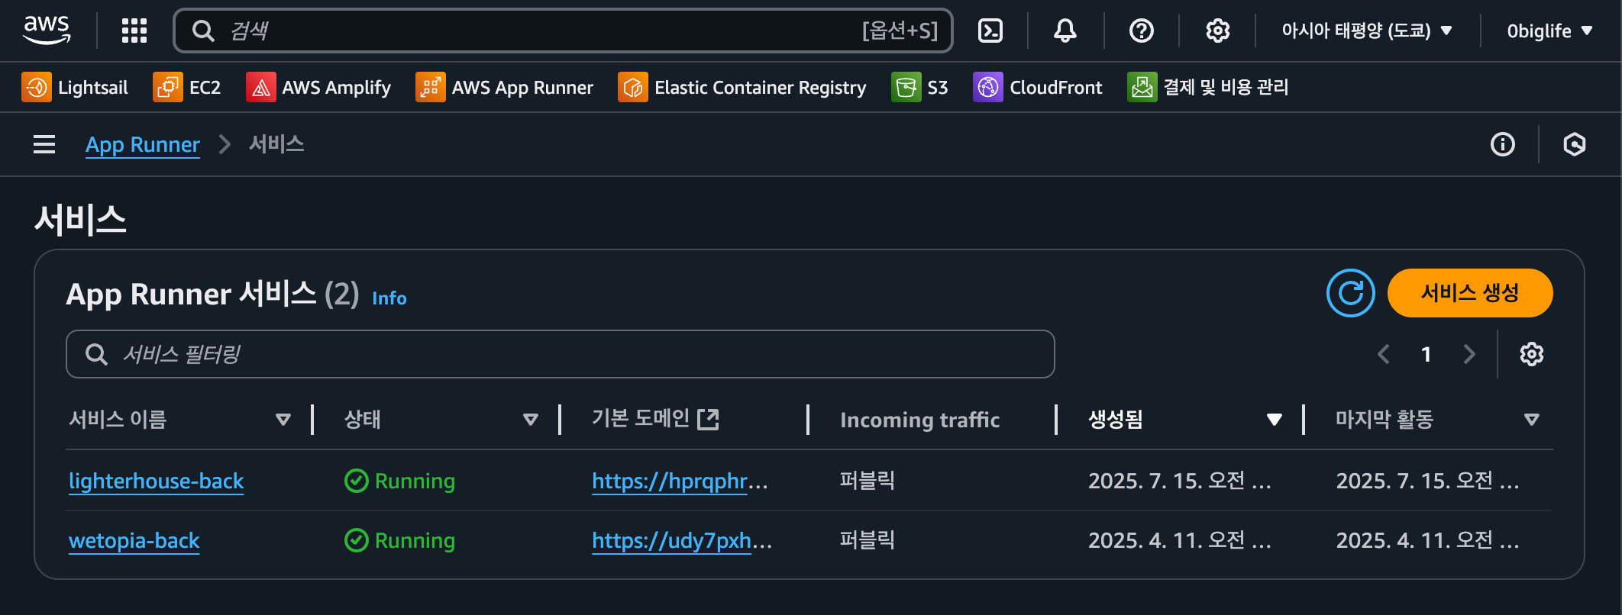Open the CloudFront shortcut
The width and height of the screenshot is (1622, 615).
(x=1038, y=87)
